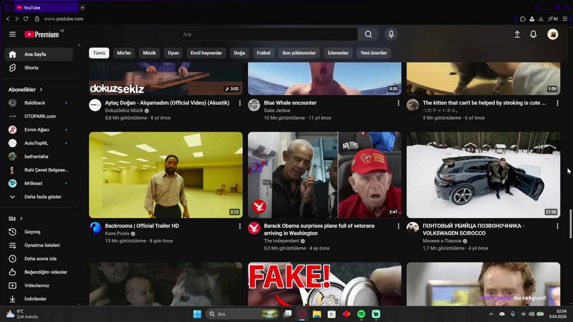This screenshot has width=573, height=322.
Task: Open a new browser tab
Action: click(x=82, y=8)
